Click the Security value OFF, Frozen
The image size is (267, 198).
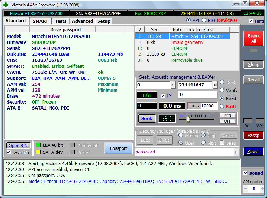[x=44, y=102]
